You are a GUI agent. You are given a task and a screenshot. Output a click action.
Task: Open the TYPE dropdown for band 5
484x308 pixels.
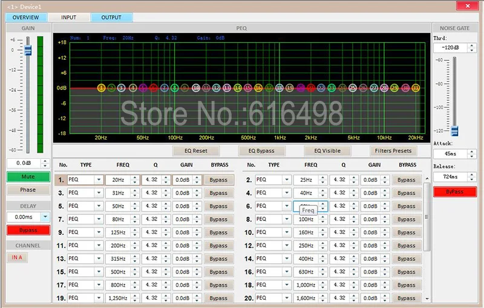tap(99, 206)
